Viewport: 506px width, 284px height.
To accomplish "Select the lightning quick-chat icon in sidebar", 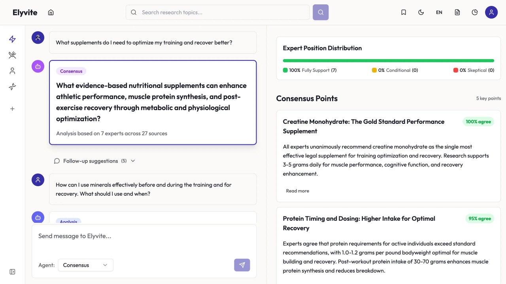I will pyautogui.click(x=12, y=39).
